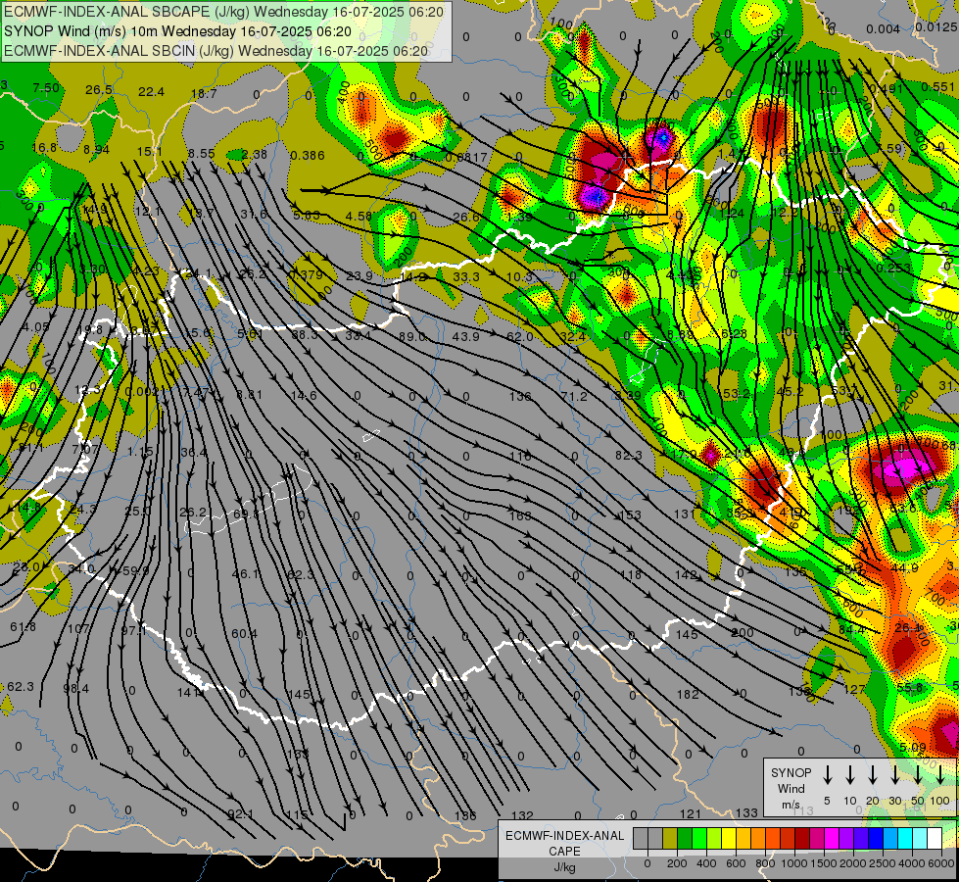
Task: Click the 46.1 value on the map
Action: coord(245,574)
